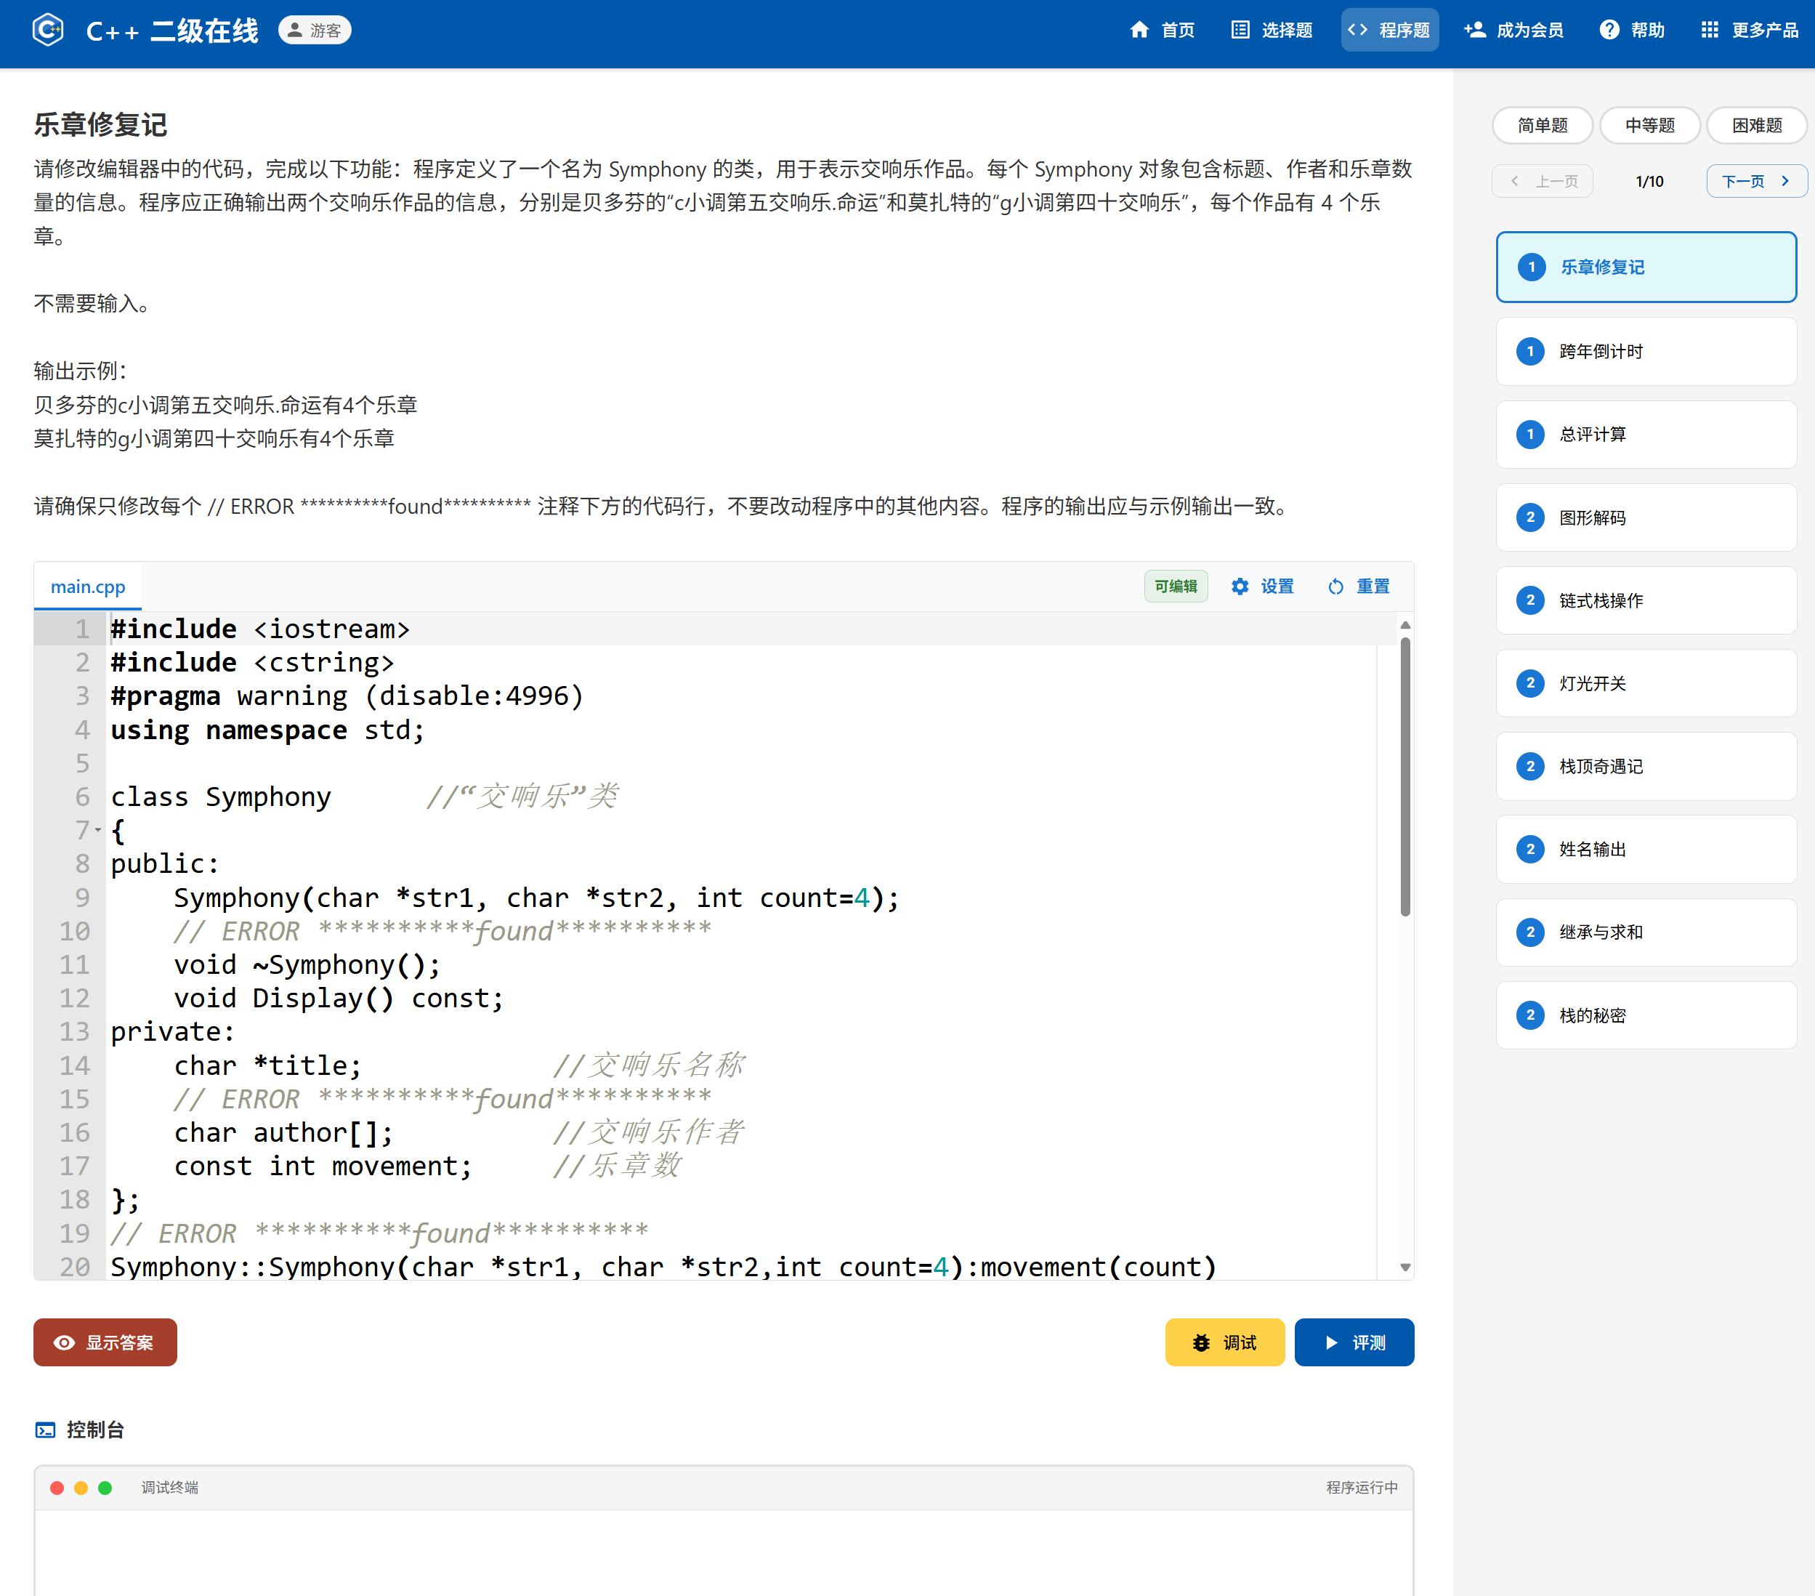1815x1596 pixels.
Task: Select problem 继承与求和
Action: click(1646, 932)
